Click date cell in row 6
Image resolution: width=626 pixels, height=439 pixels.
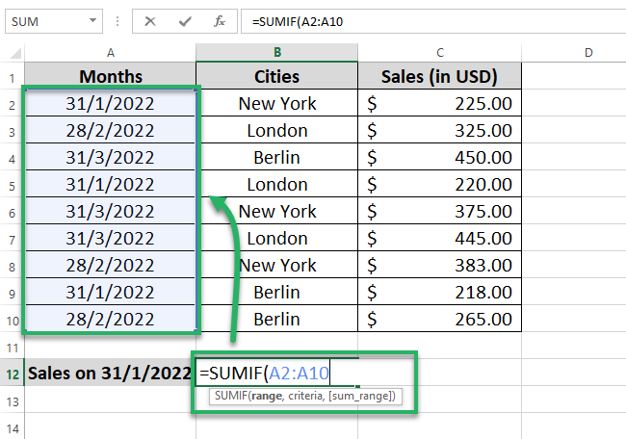click(x=111, y=211)
